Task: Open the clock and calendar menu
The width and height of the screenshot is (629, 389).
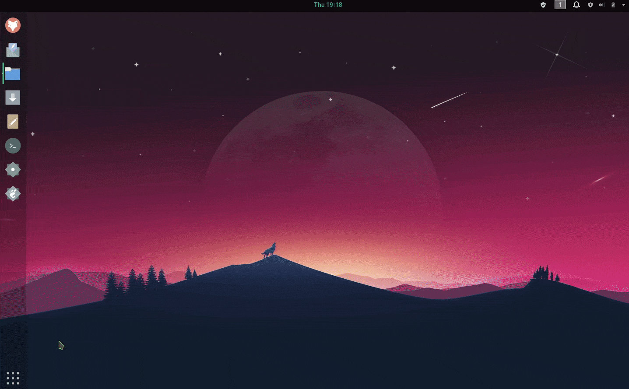Action: click(x=328, y=5)
